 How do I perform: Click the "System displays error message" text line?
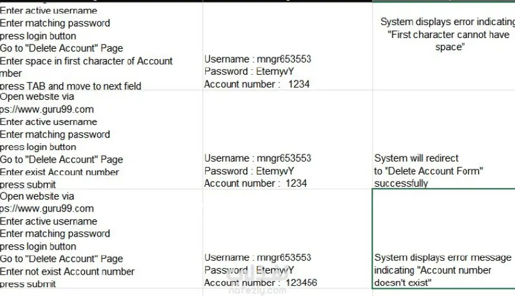pos(443,258)
